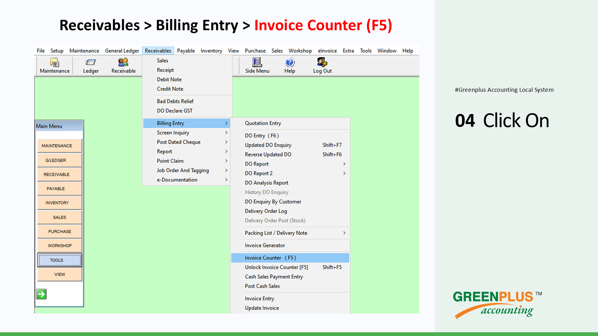Screen dimensions: 598x336
Task: Expand the Job Order And Tagging submenu
Action: pos(187,170)
